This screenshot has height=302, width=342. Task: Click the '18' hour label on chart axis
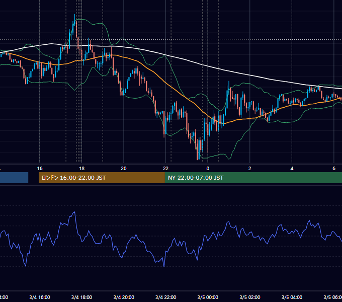pyautogui.click(x=81, y=169)
